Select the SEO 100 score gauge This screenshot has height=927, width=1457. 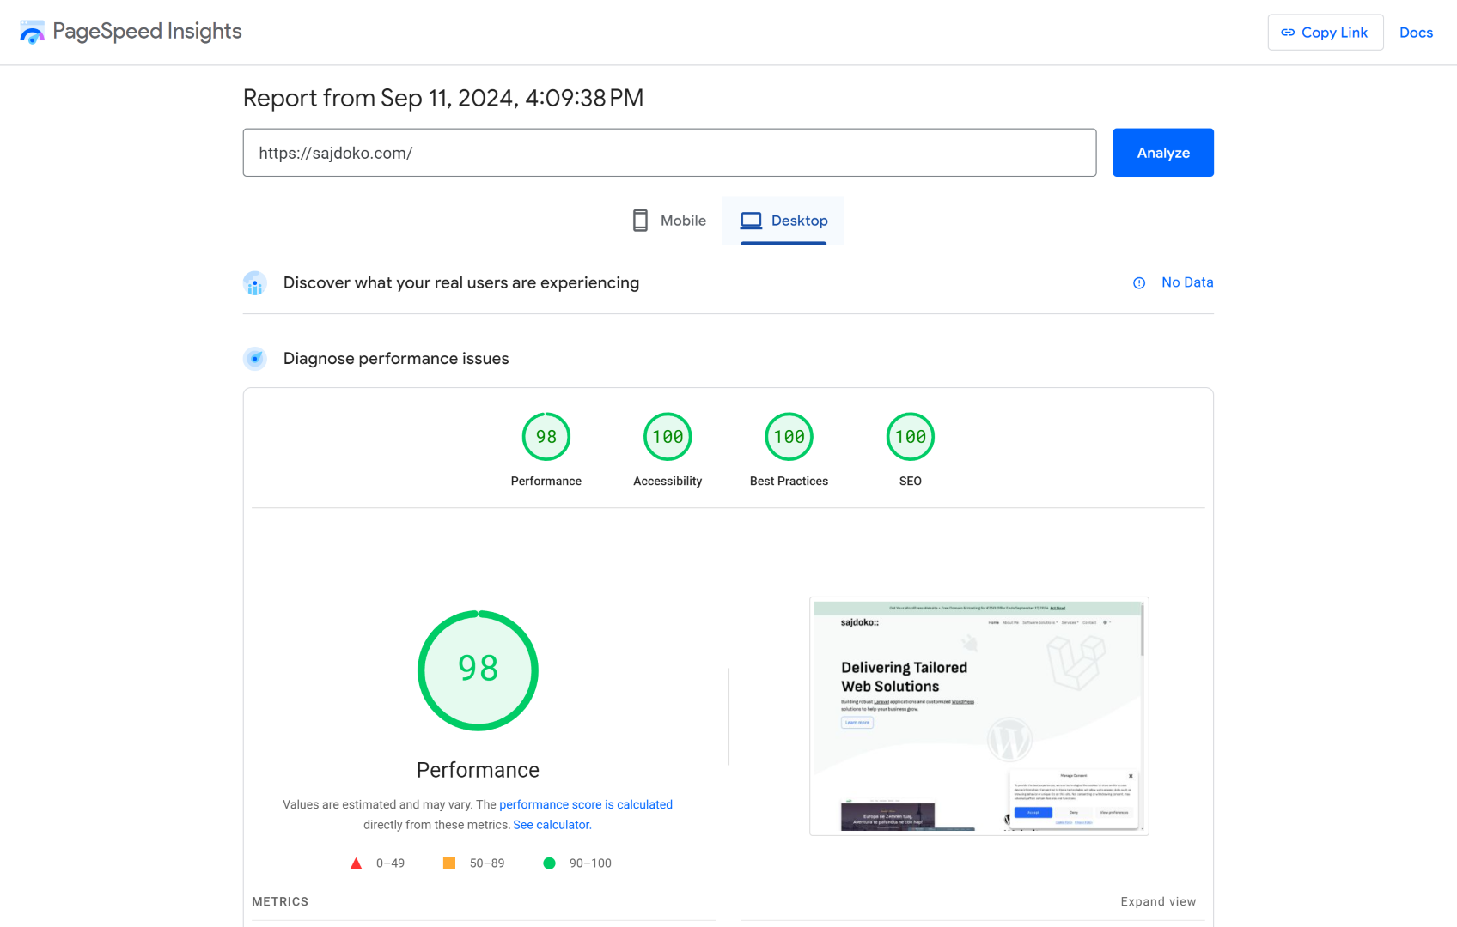click(x=910, y=437)
